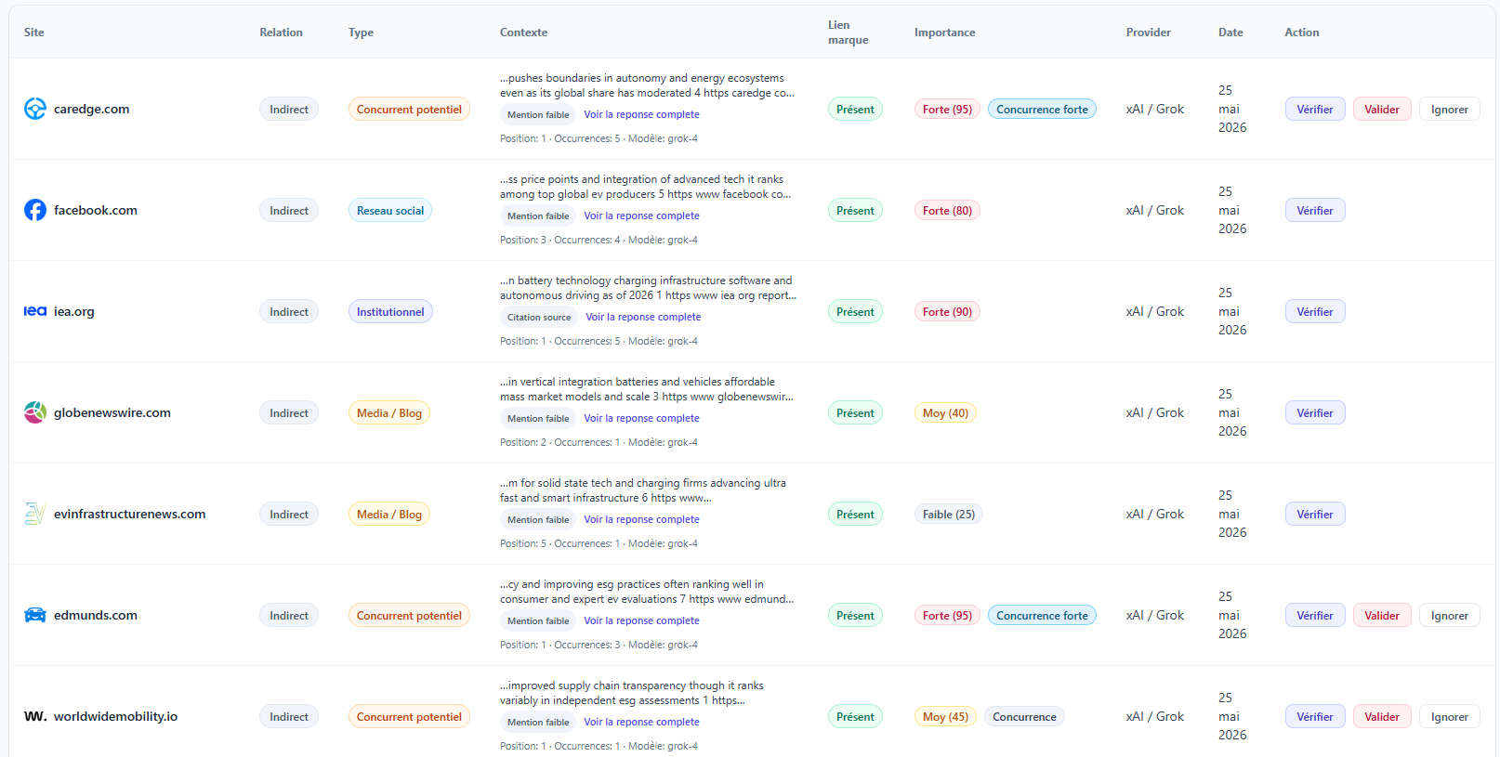
Task: Click Citation source label for iea.org
Action: click(539, 317)
